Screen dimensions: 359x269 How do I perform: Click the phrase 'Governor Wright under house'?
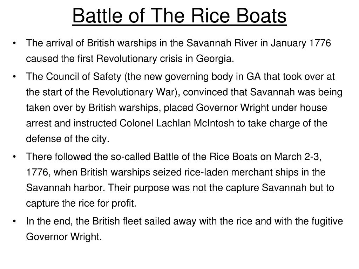tap(261, 108)
